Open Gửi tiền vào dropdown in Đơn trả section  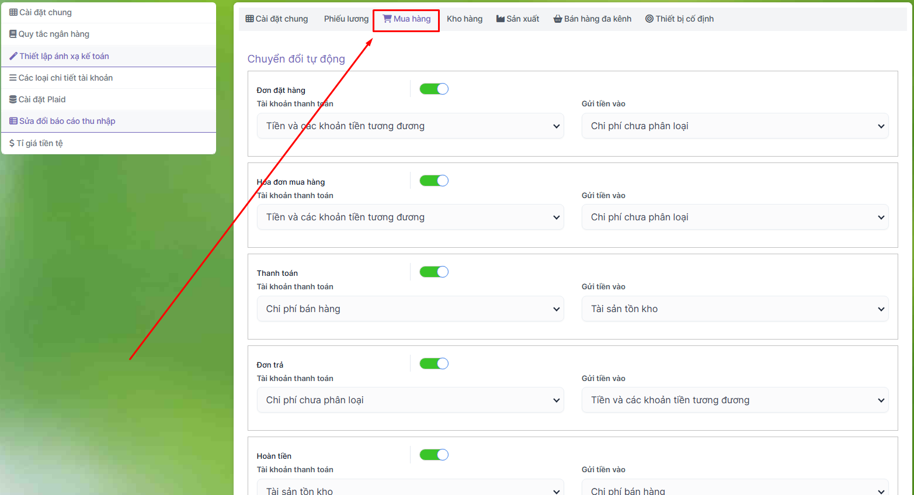(735, 400)
